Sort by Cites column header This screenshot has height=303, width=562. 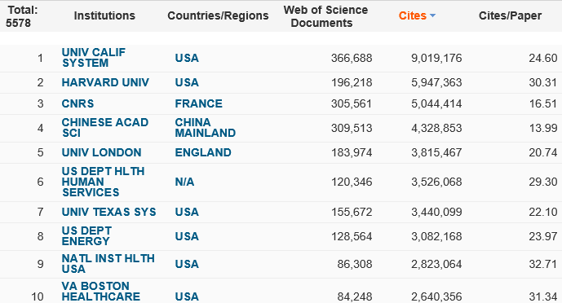pos(413,15)
